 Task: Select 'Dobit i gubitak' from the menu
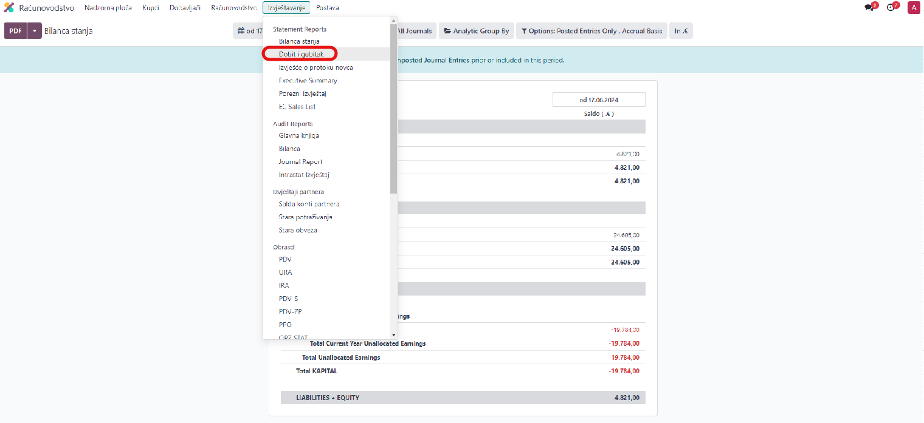coord(302,54)
